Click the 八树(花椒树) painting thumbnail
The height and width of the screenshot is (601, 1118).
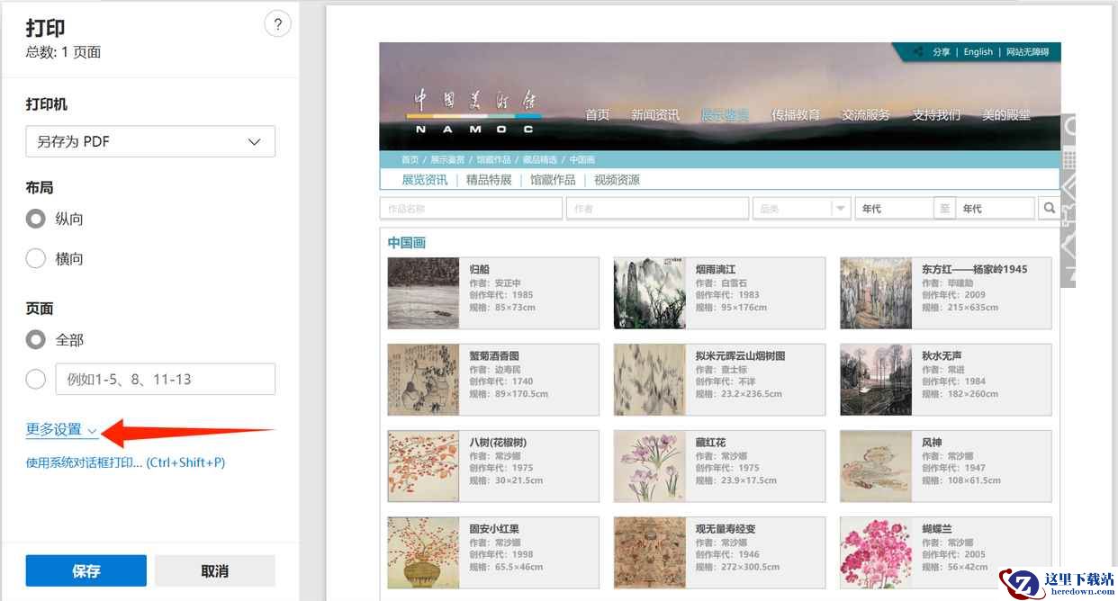(x=423, y=466)
